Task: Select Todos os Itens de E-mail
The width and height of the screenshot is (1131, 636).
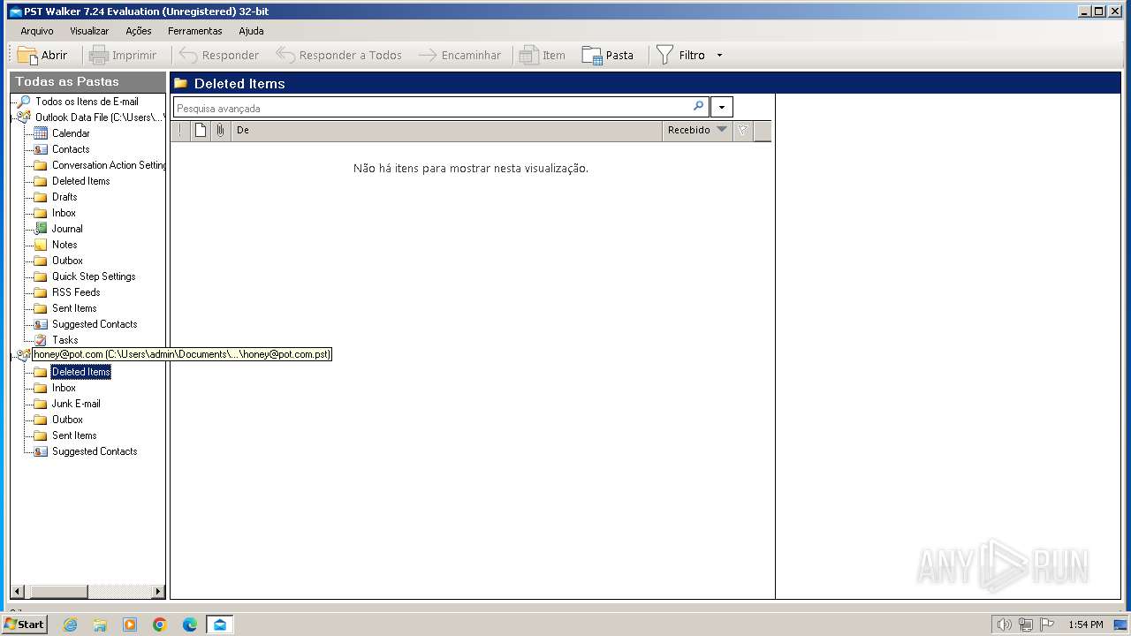Action: pos(87,102)
